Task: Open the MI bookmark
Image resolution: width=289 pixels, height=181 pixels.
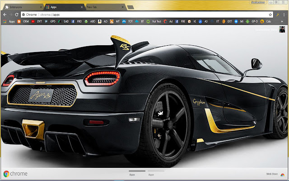Action: coord(239,22)
